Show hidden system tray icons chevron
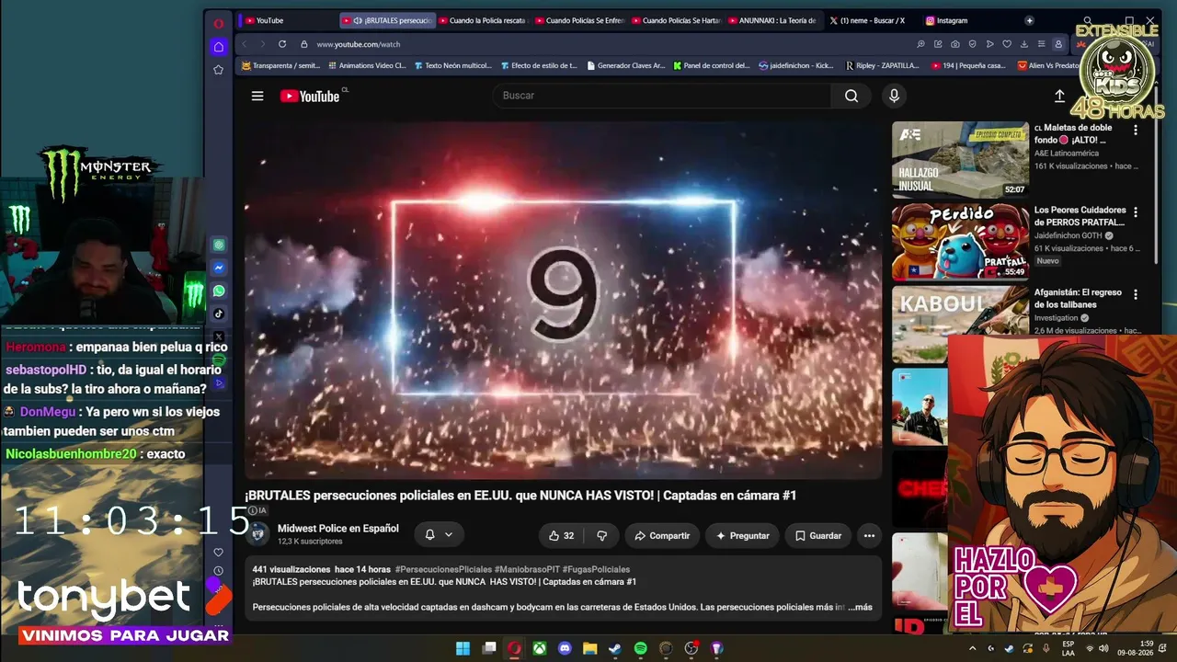Viewport: 1177px width, 662px height. 972,648
